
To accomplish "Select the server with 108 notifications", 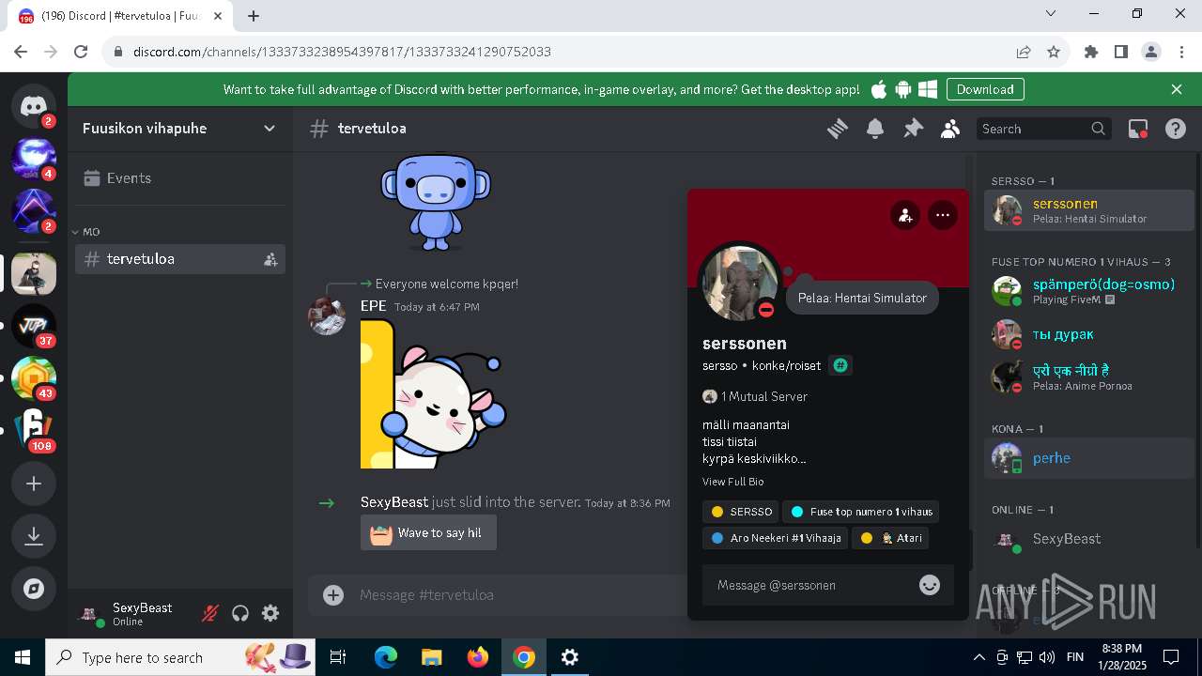I will point(34,431).
